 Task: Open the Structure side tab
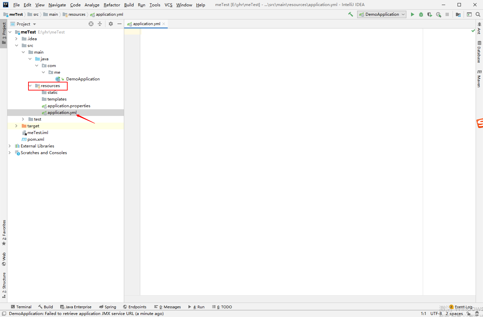tap(4, 285)
